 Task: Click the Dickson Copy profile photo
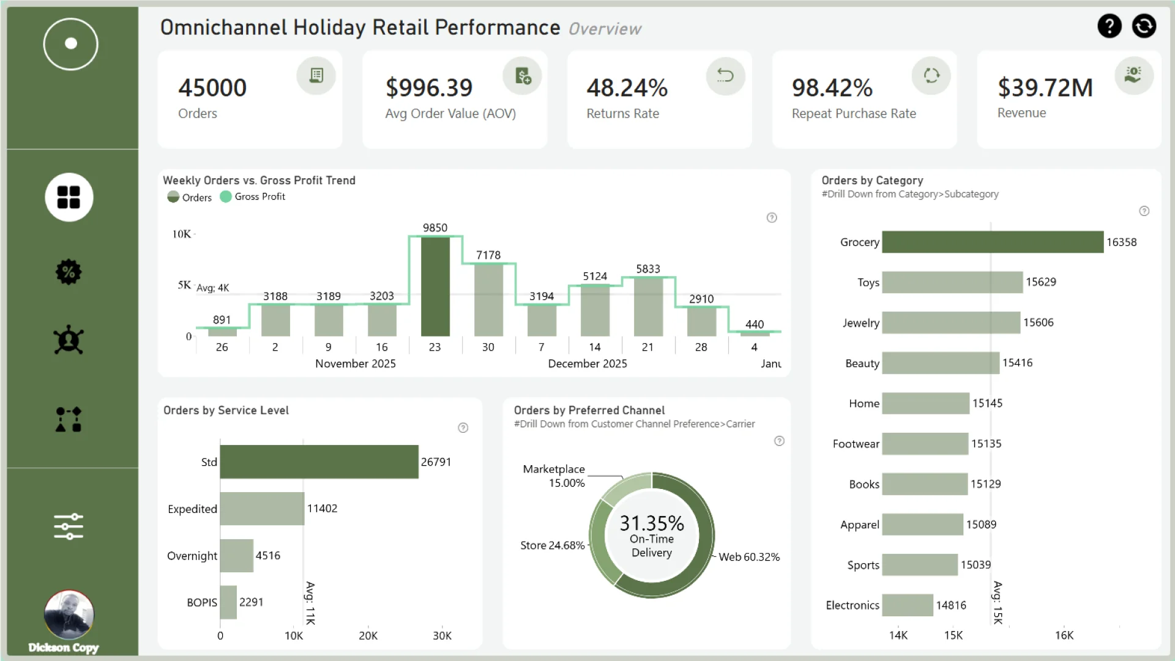69,615
